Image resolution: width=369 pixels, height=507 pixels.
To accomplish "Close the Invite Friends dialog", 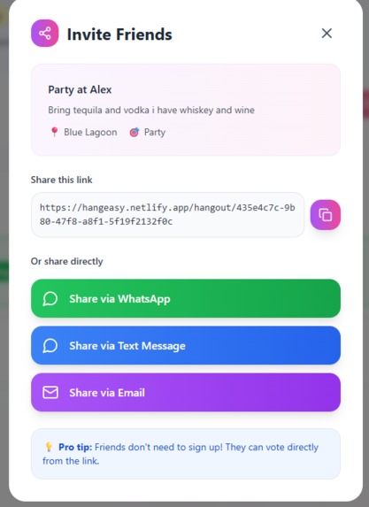I will pyautogui.click(x=327, y=33).
